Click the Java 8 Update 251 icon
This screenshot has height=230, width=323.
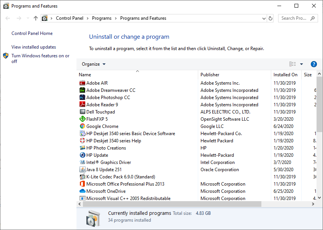[83, 169]
